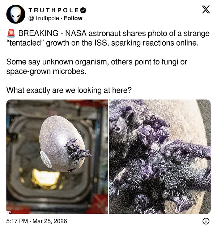The width and height of the screenshot is (217, 232).
Task: Open the floating potato photo
Action: pos(57,157)
